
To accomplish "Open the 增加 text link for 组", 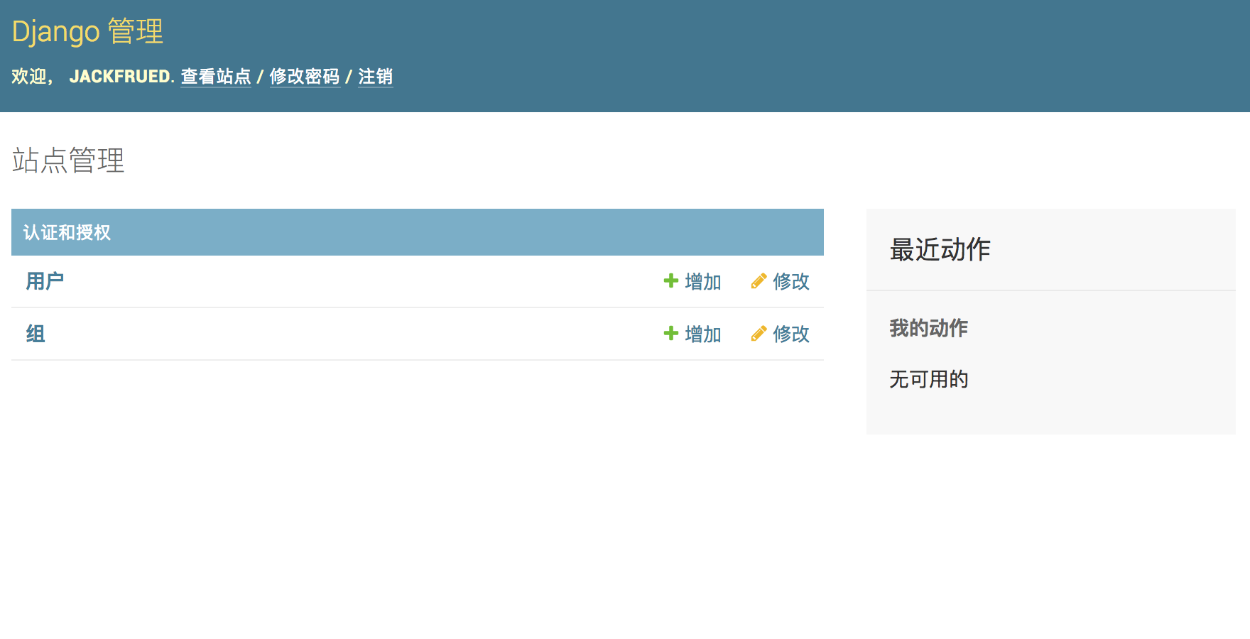I will pyautogui.click(x=702, y=334).
